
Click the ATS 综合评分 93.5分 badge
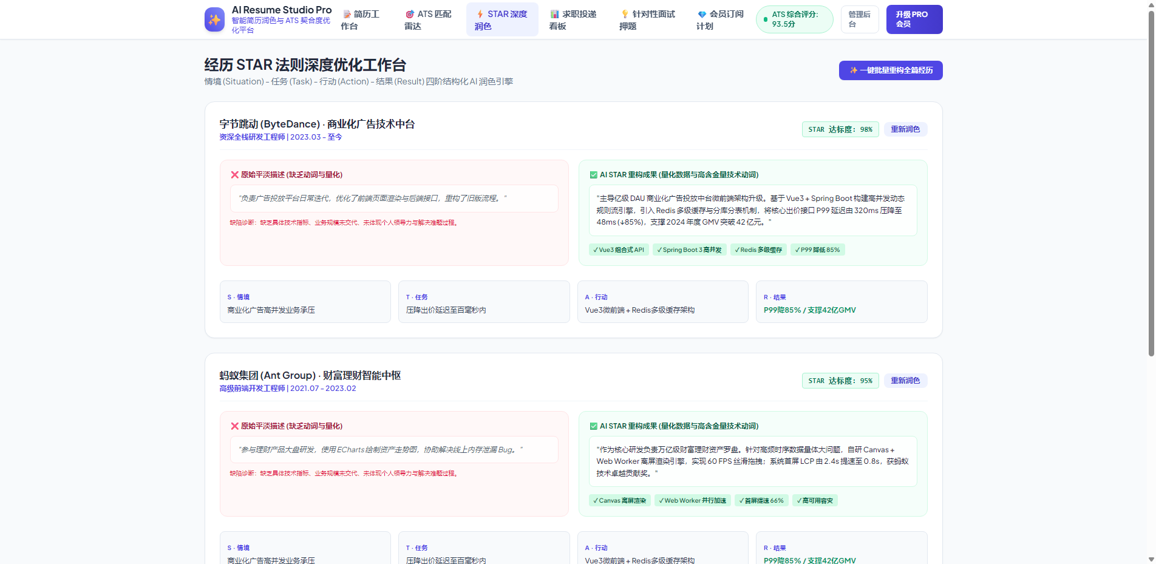[x=795, y=19]
